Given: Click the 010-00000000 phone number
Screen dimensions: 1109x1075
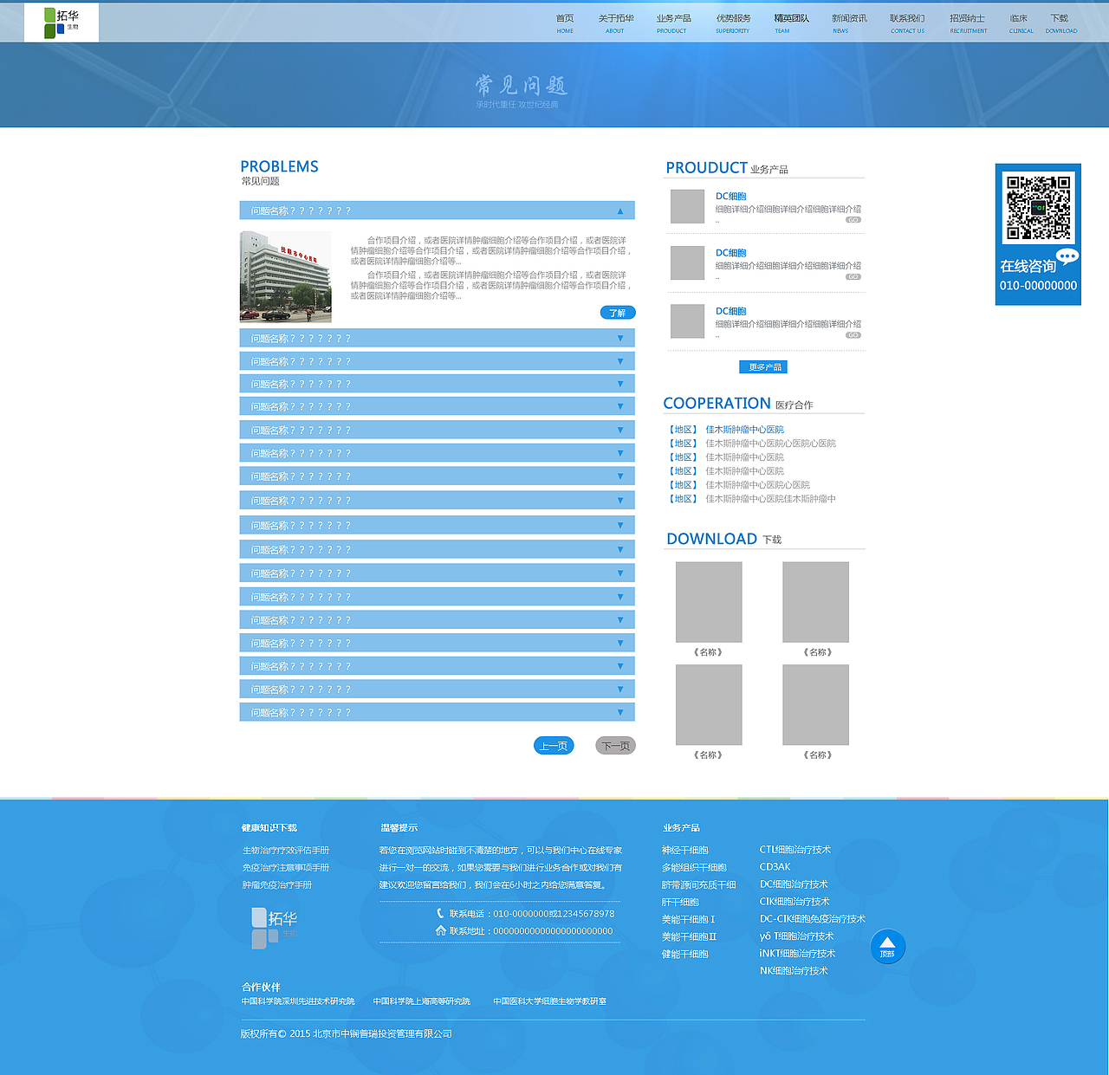Looking at the screenshot, I should (1038, 286).
